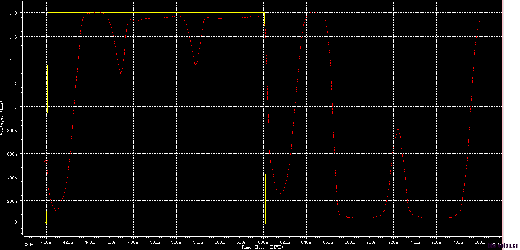Image resolution: width=520 pixels, height=250 pixels.
Task: Click the red waveform's small peak near 722n
Action: coord(397,130)
